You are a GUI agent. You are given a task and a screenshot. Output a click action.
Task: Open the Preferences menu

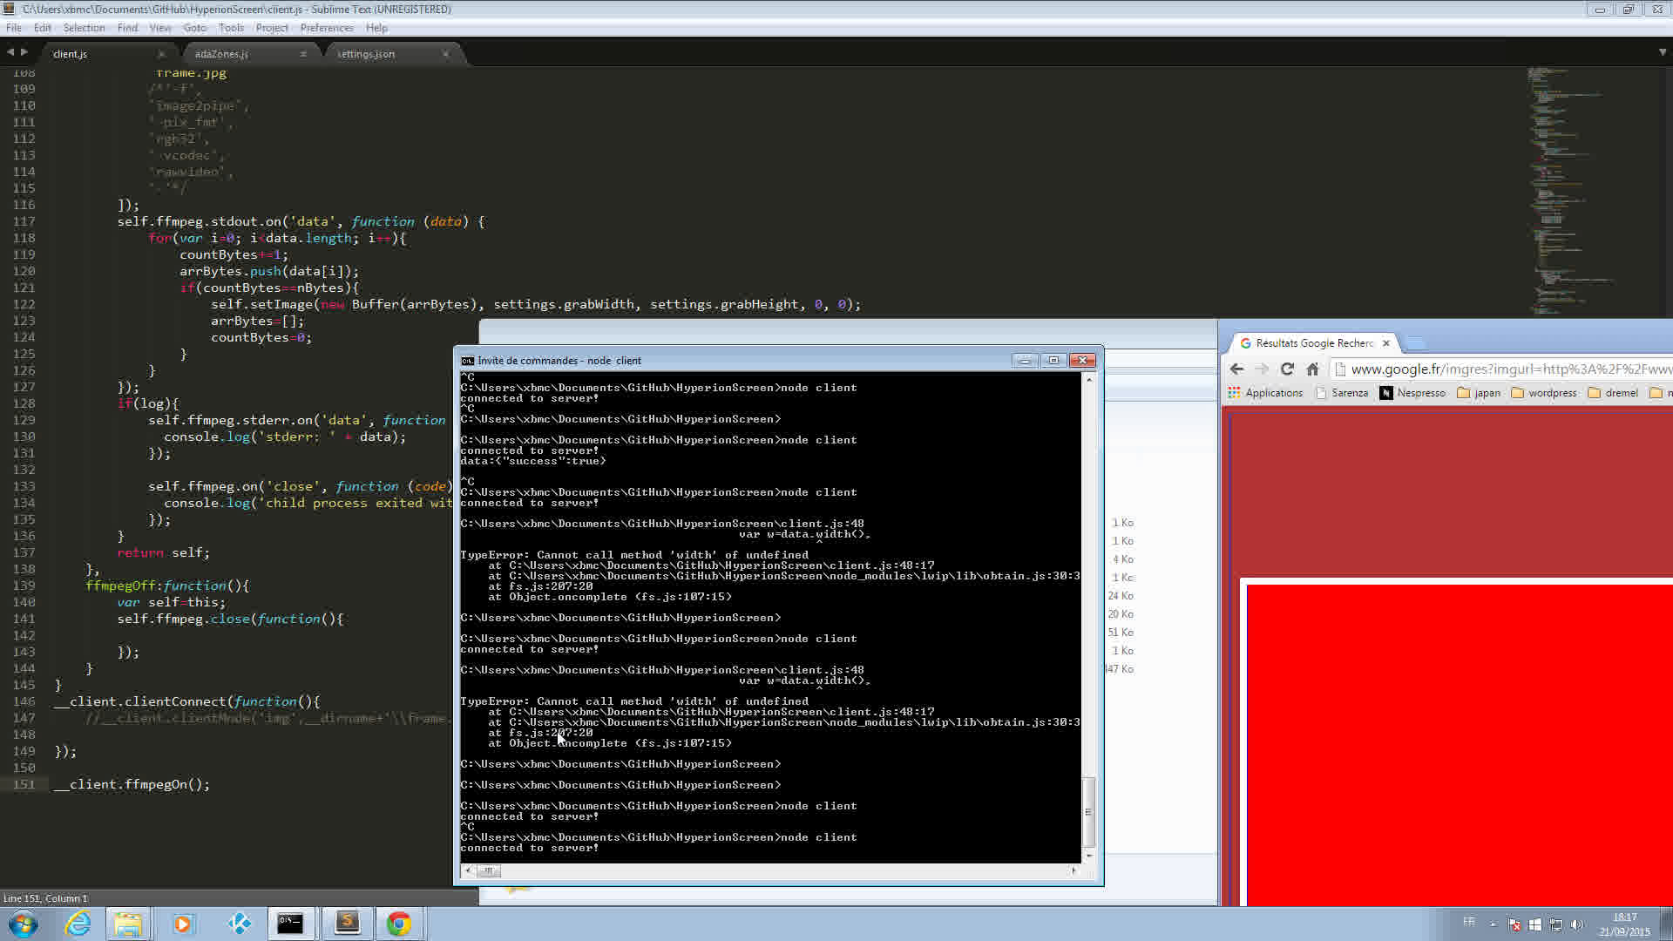[327, 28]
